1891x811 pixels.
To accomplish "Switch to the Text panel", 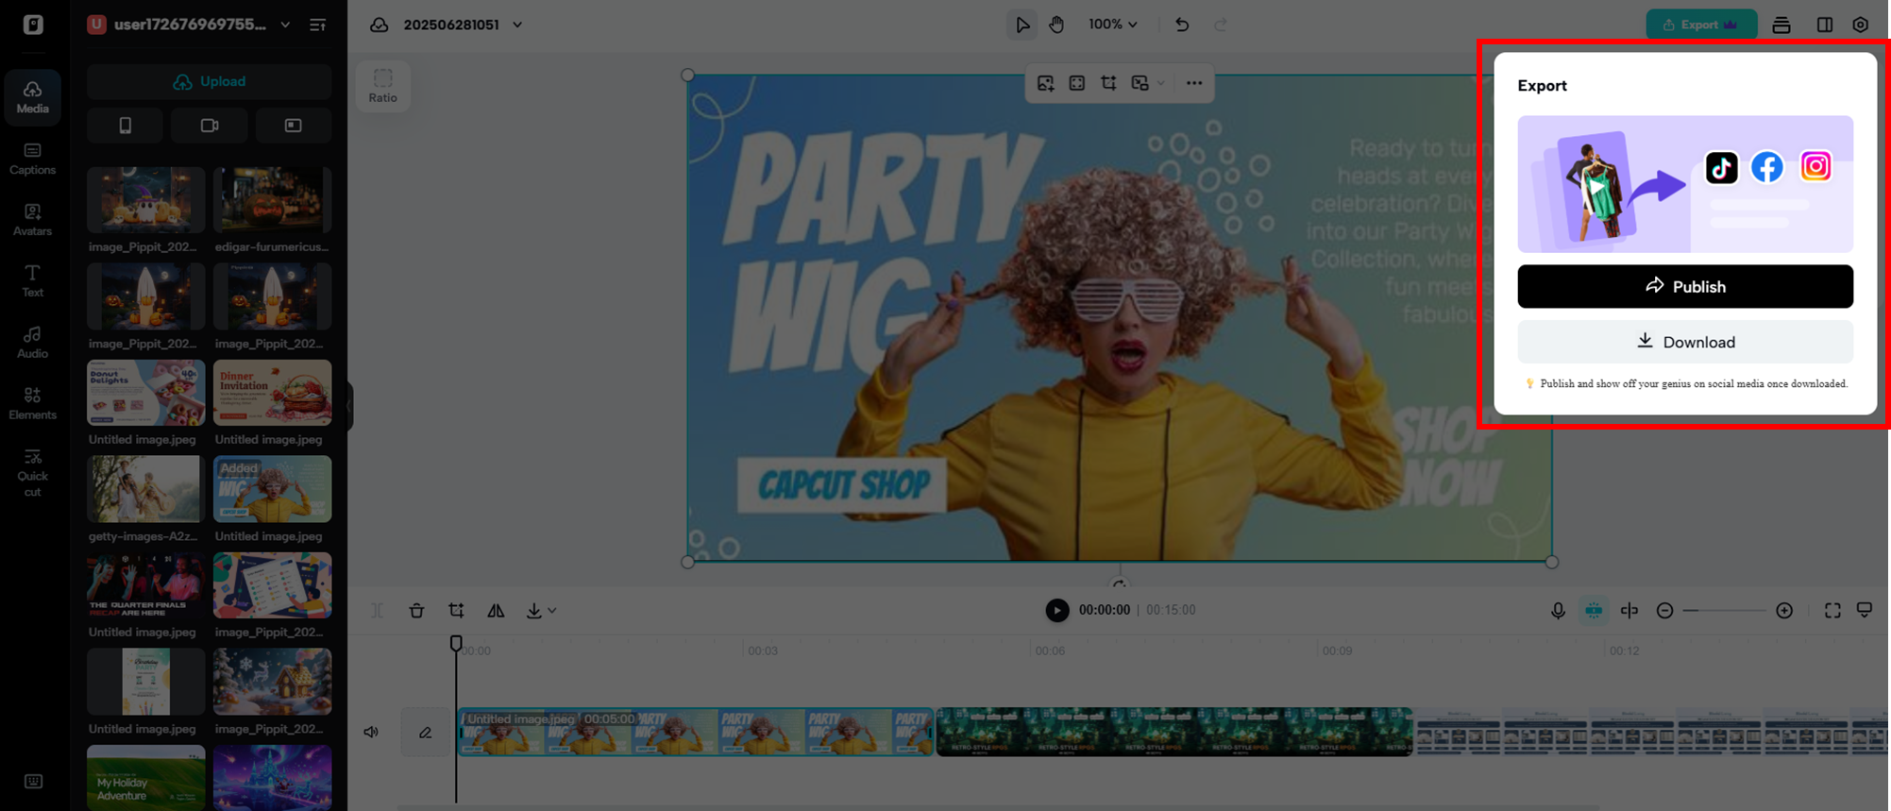I will [x=32, y=280].
